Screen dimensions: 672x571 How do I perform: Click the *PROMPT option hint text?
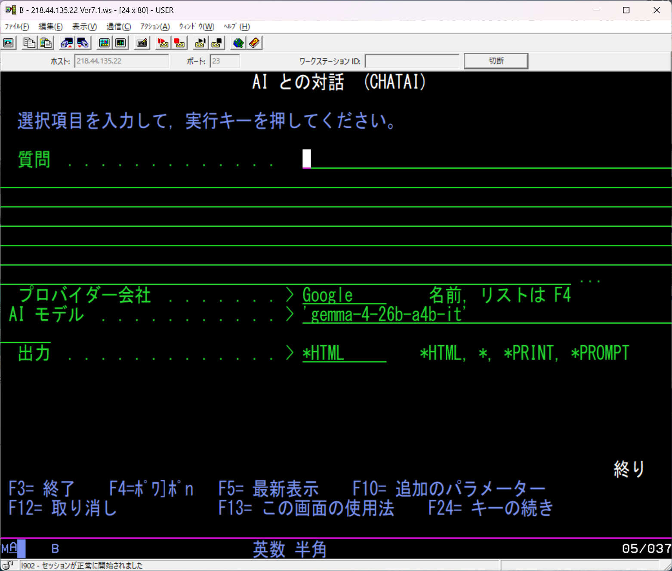(600, 353)
